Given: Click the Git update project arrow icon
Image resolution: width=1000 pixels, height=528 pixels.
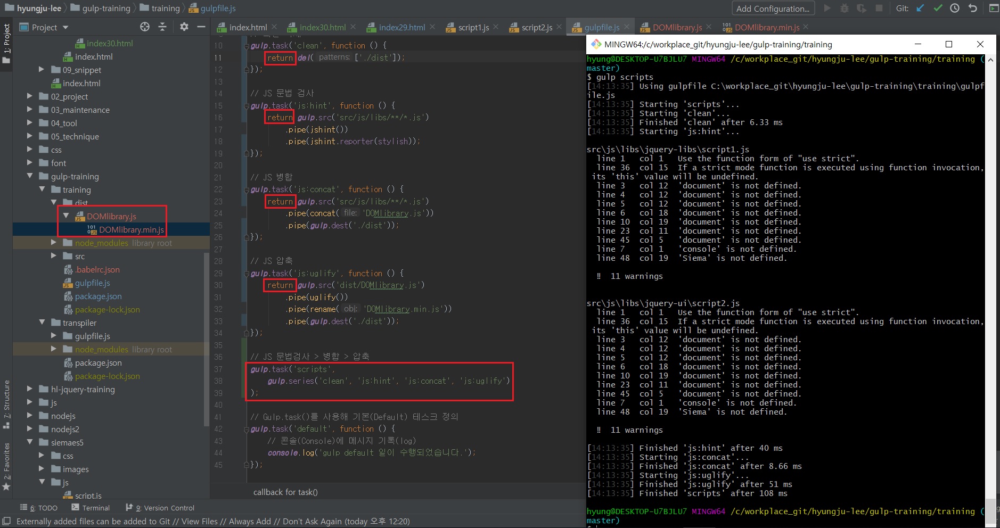Looking at the screenshot, I should click(x=920, y=8).
